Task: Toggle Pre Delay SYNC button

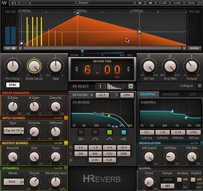Action: coord(13,85)
